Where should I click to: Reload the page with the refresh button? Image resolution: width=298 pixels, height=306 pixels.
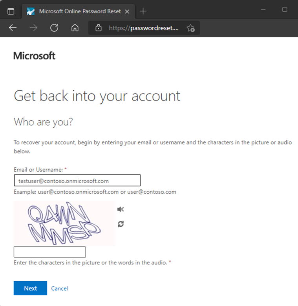[54, 28]
